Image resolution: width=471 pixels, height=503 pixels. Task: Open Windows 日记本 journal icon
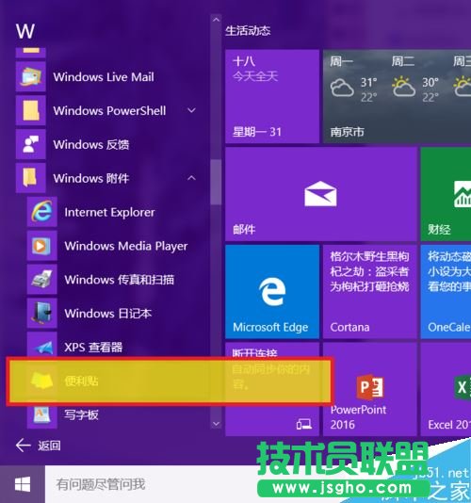click(42, 313)
